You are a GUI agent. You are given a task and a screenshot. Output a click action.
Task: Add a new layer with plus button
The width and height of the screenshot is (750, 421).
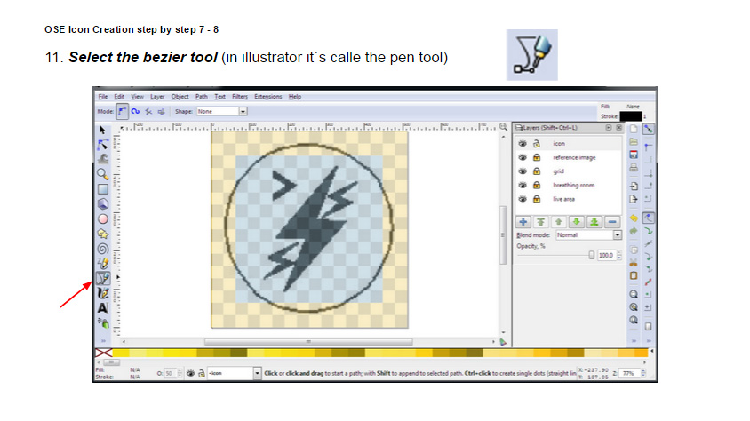523,221
